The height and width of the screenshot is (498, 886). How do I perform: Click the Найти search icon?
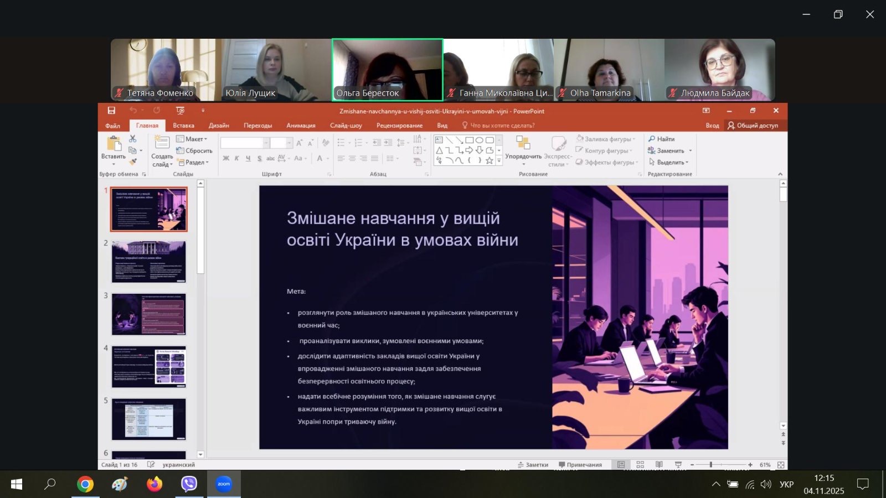click(x=662, y=139)
